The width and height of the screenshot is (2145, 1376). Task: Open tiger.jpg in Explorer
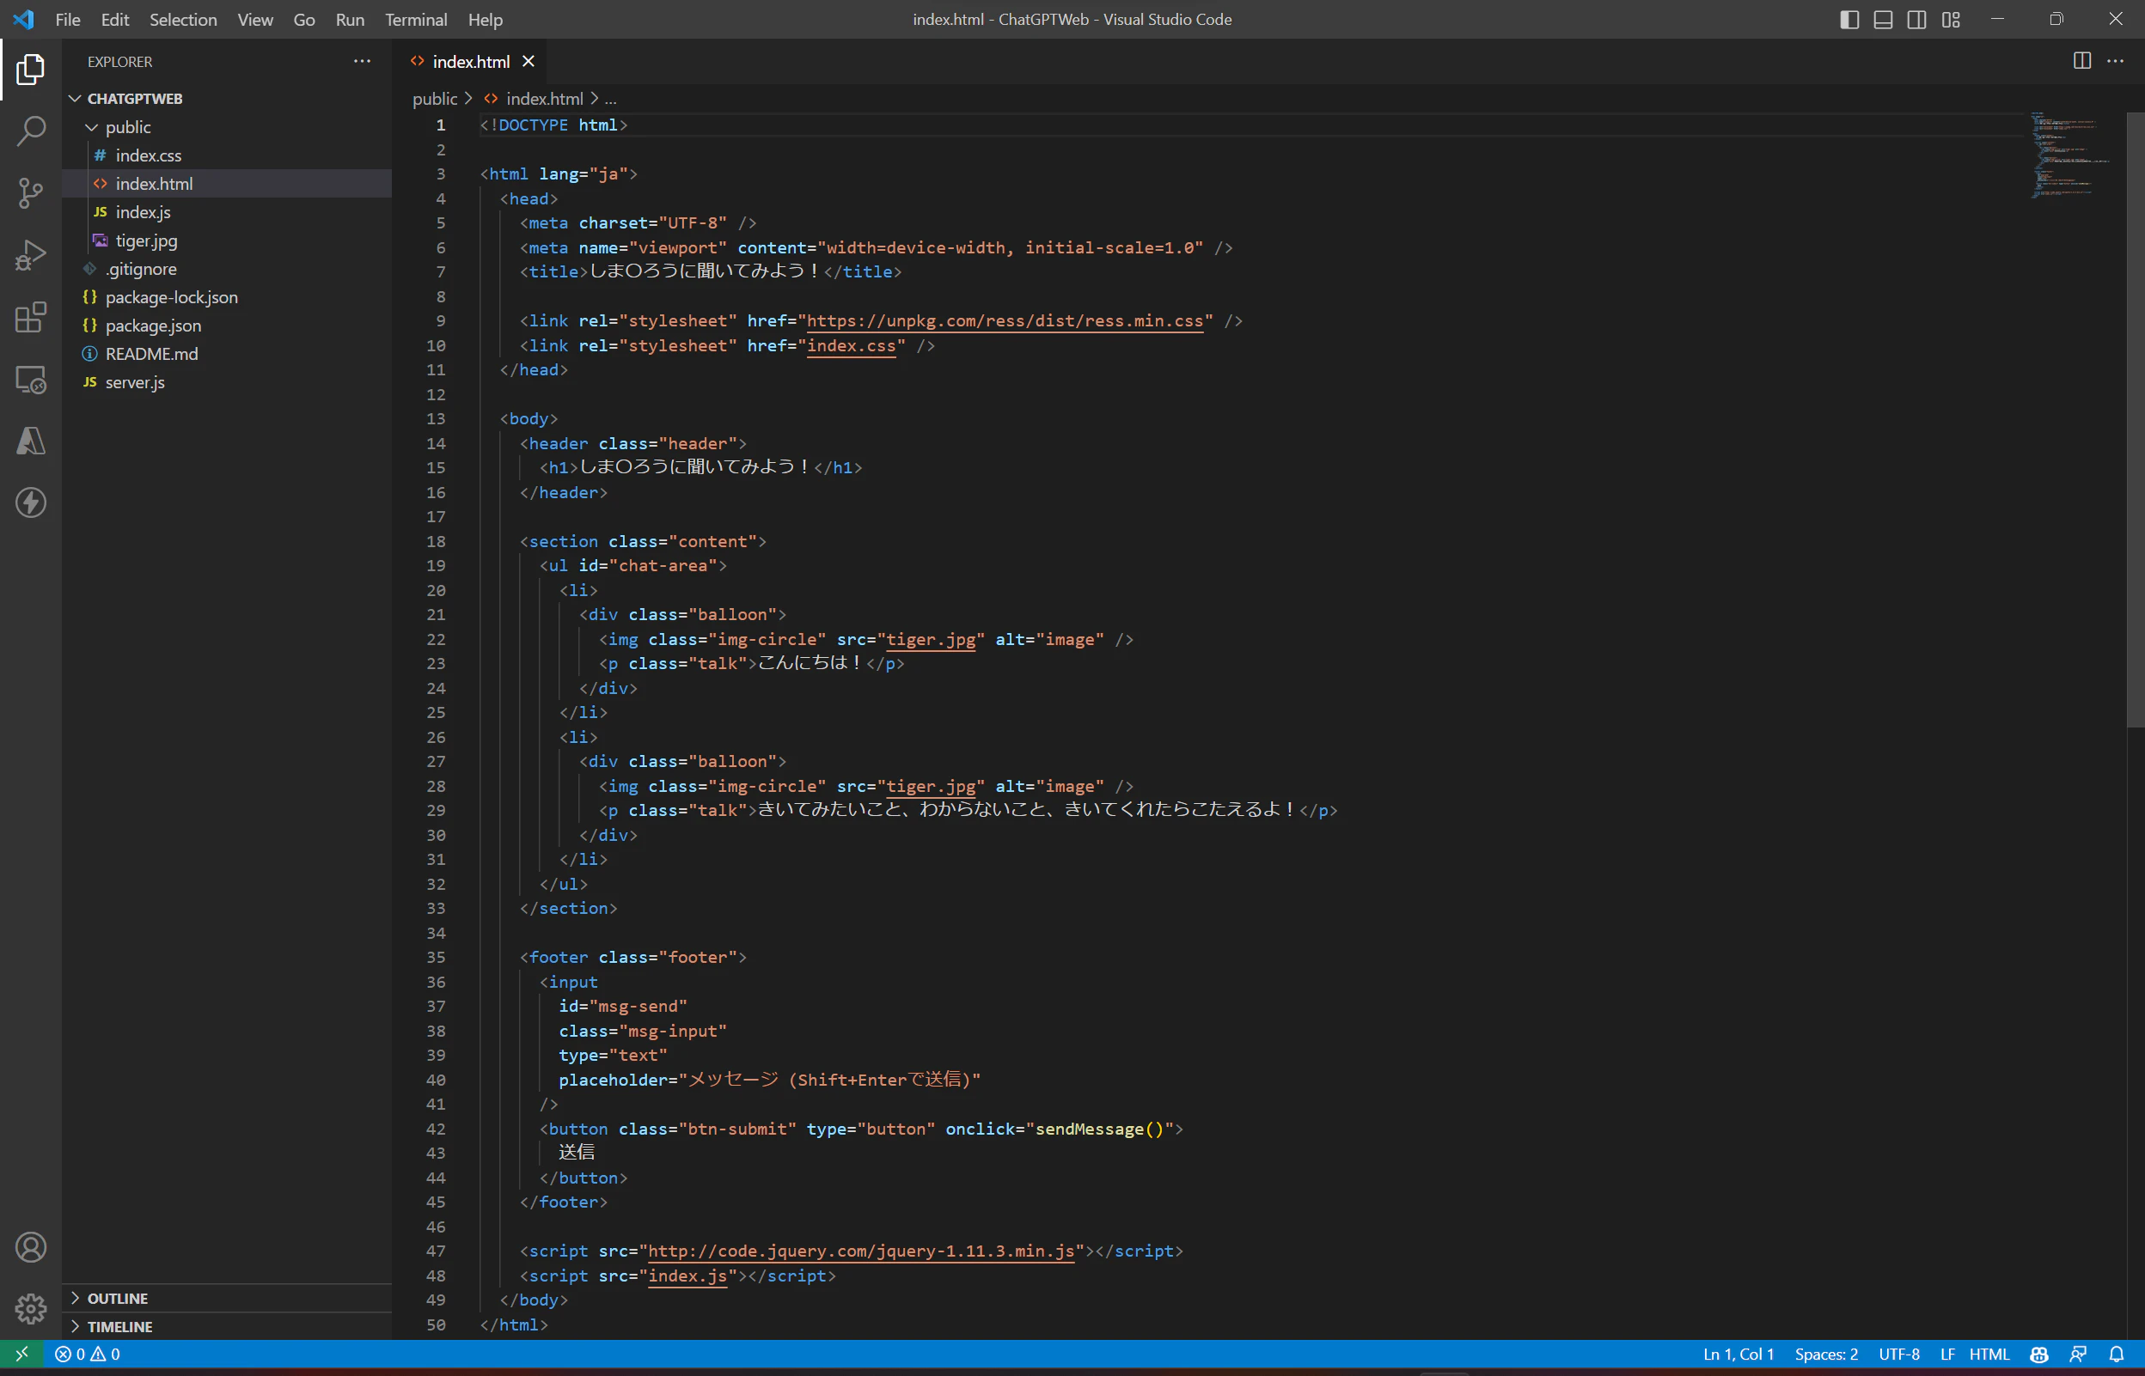coord(227,240)
